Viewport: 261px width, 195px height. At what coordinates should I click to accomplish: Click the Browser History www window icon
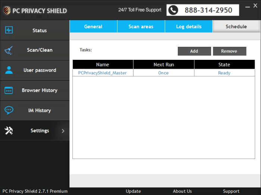click(x=9, y=90)
